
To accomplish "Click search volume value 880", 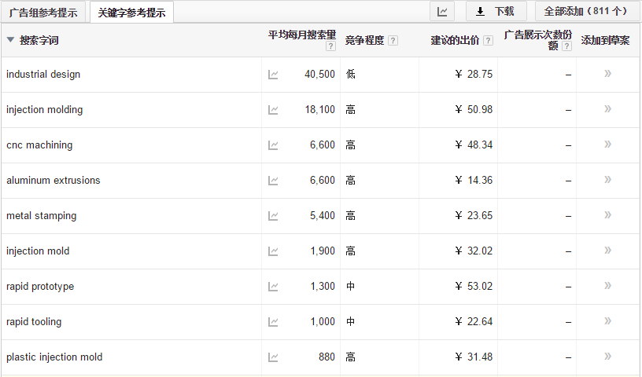I will pyautogui.click(x=327, y=357).
